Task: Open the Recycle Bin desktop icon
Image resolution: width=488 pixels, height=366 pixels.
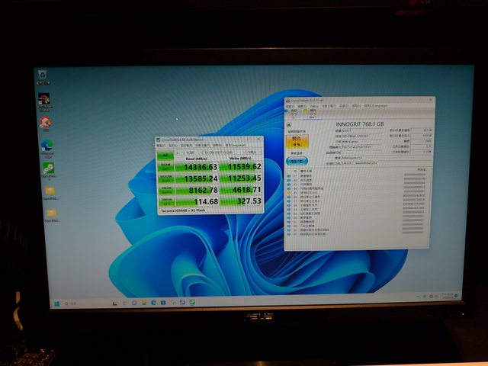Action: 43,76
